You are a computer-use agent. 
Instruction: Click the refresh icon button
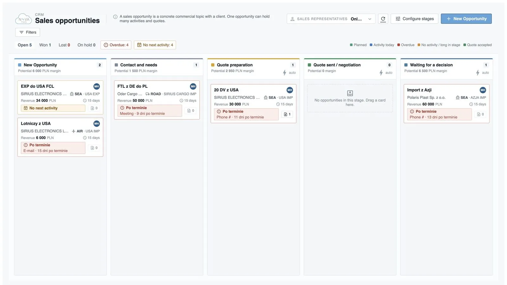[x=383, y=19]
